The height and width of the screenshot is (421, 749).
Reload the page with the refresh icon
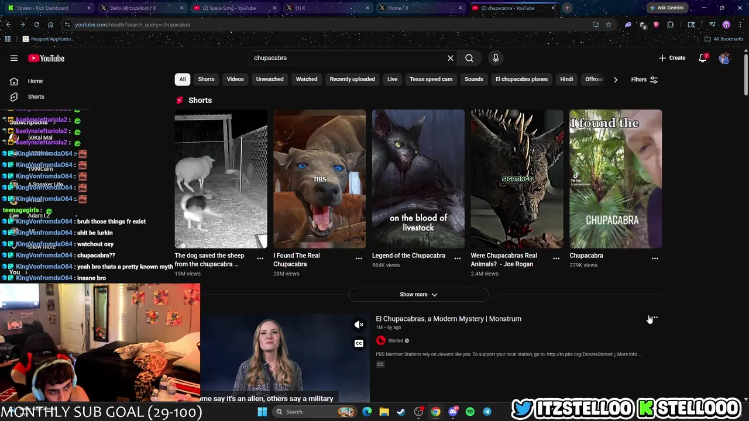tap(36, 25)
